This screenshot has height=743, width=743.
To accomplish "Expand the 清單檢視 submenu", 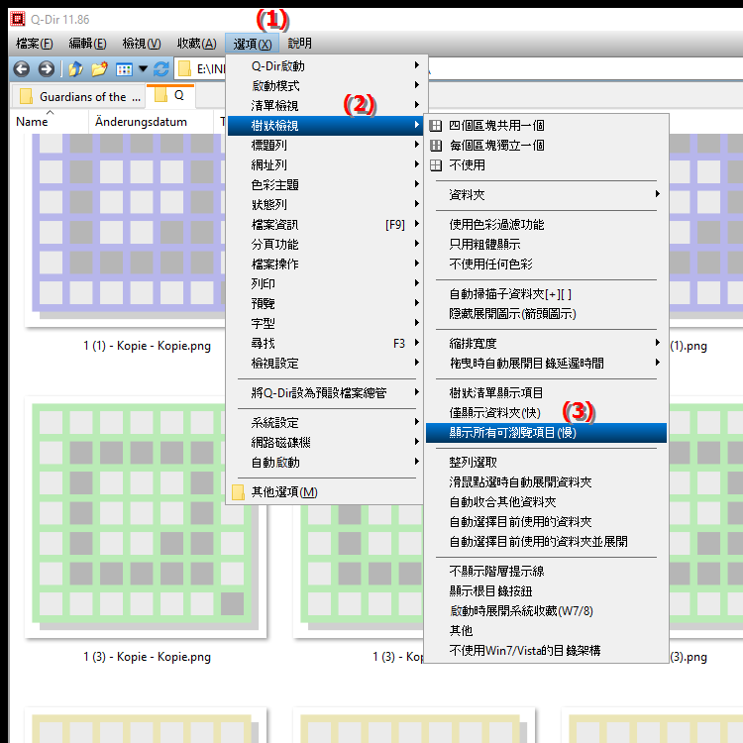I will (x=327, y=106).
